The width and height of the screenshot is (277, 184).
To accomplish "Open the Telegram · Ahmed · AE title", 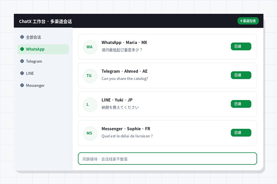I will pyautogui.click(x=125, y=71).
